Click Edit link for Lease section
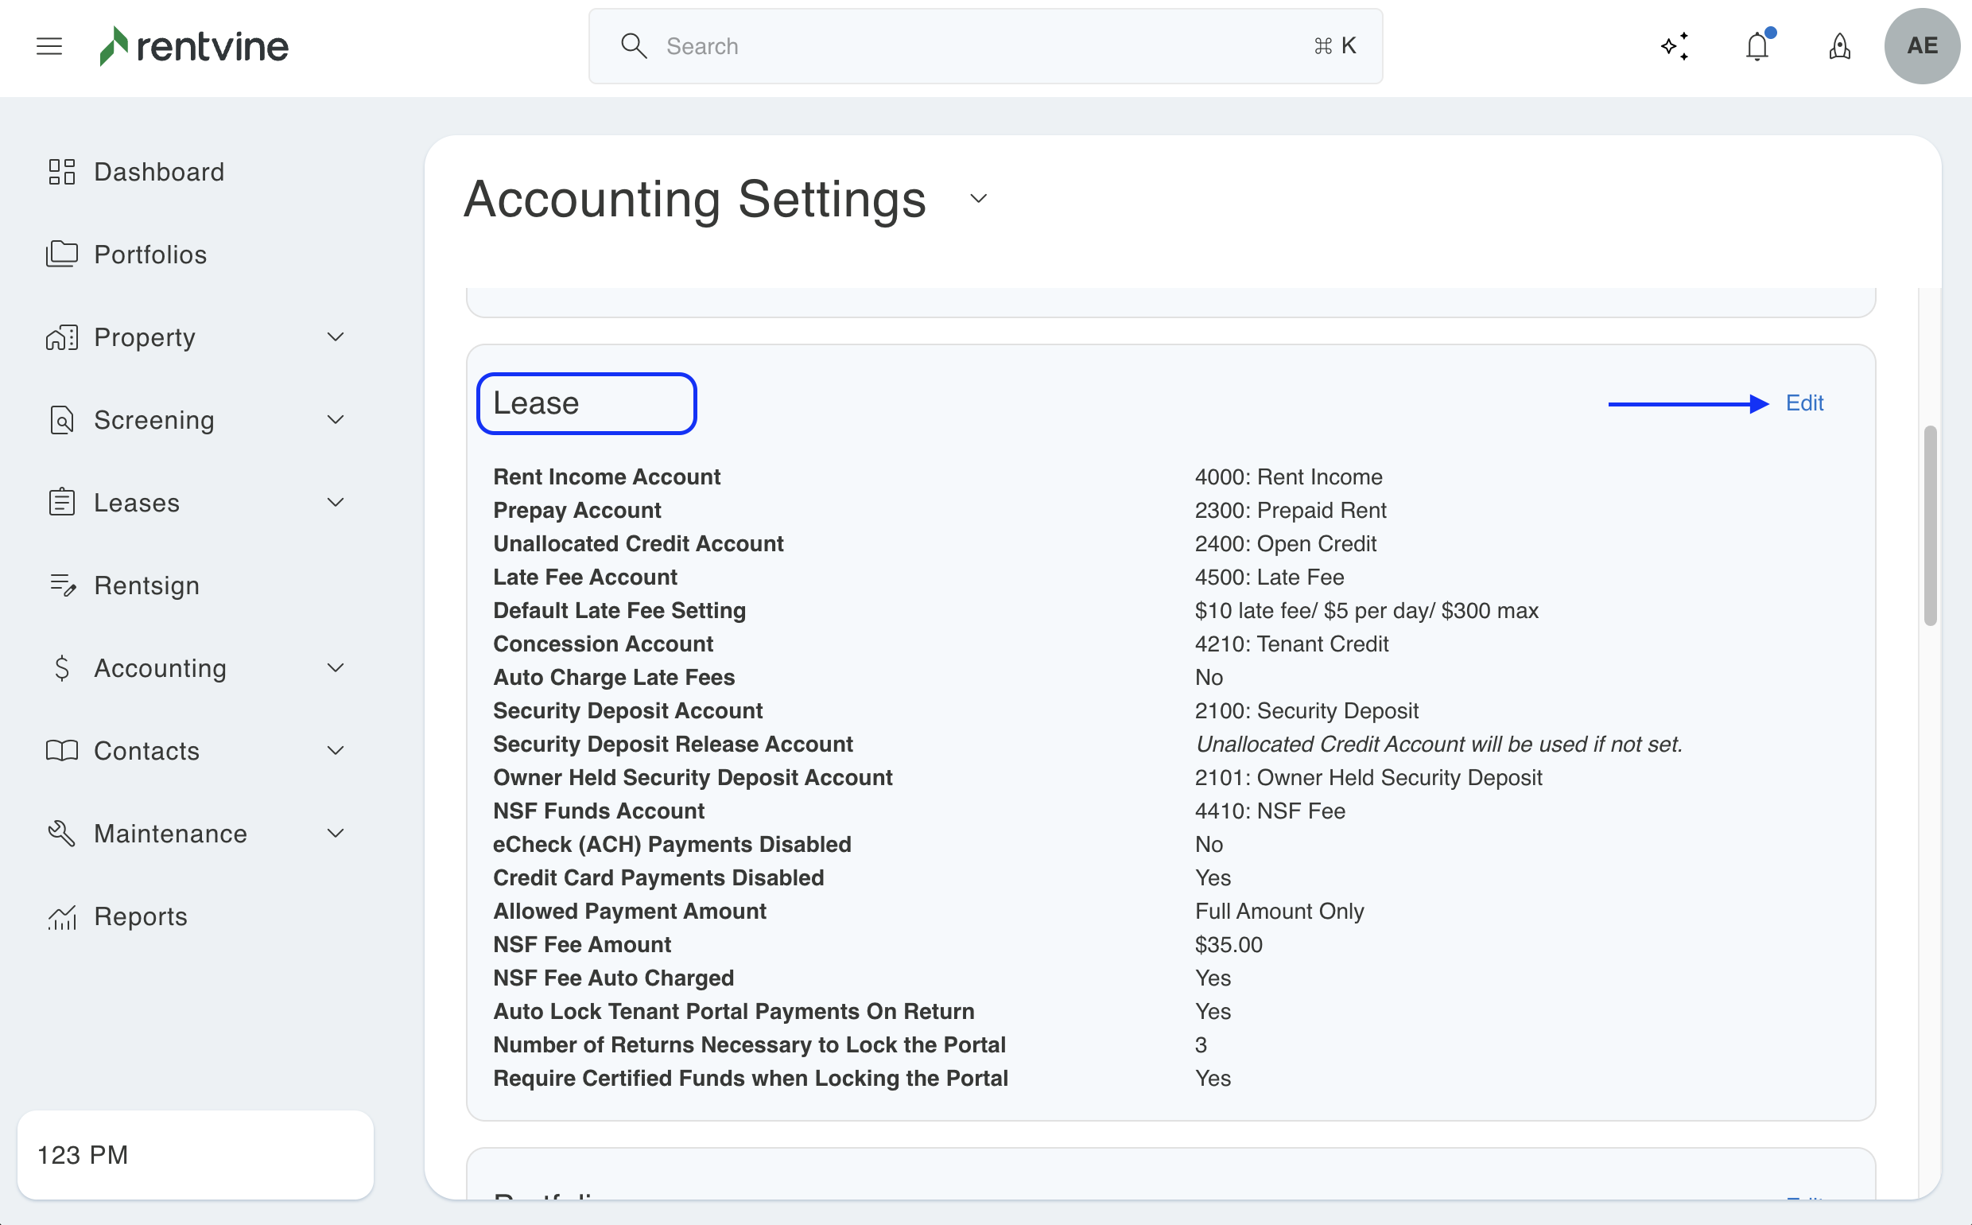 1803,402
